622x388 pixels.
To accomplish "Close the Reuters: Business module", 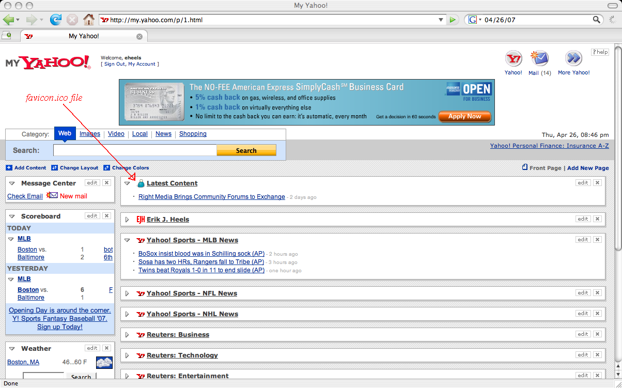I will [x=597, y=334].
